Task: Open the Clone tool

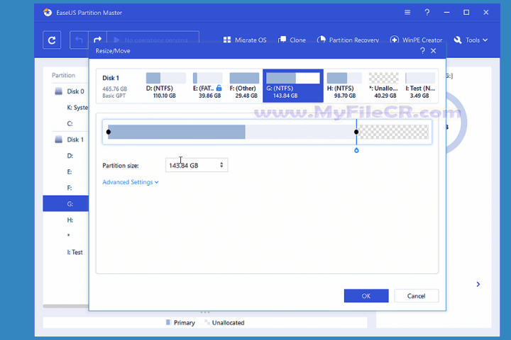Action: (292, 40)
